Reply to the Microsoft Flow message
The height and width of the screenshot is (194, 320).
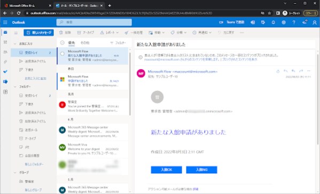(285, 71)
